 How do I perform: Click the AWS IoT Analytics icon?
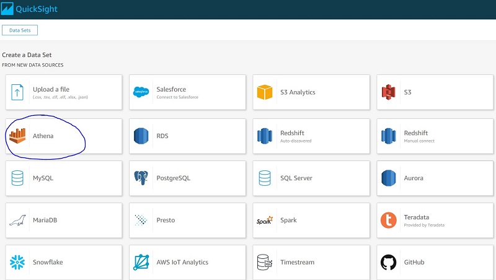[x=141, y=262]
